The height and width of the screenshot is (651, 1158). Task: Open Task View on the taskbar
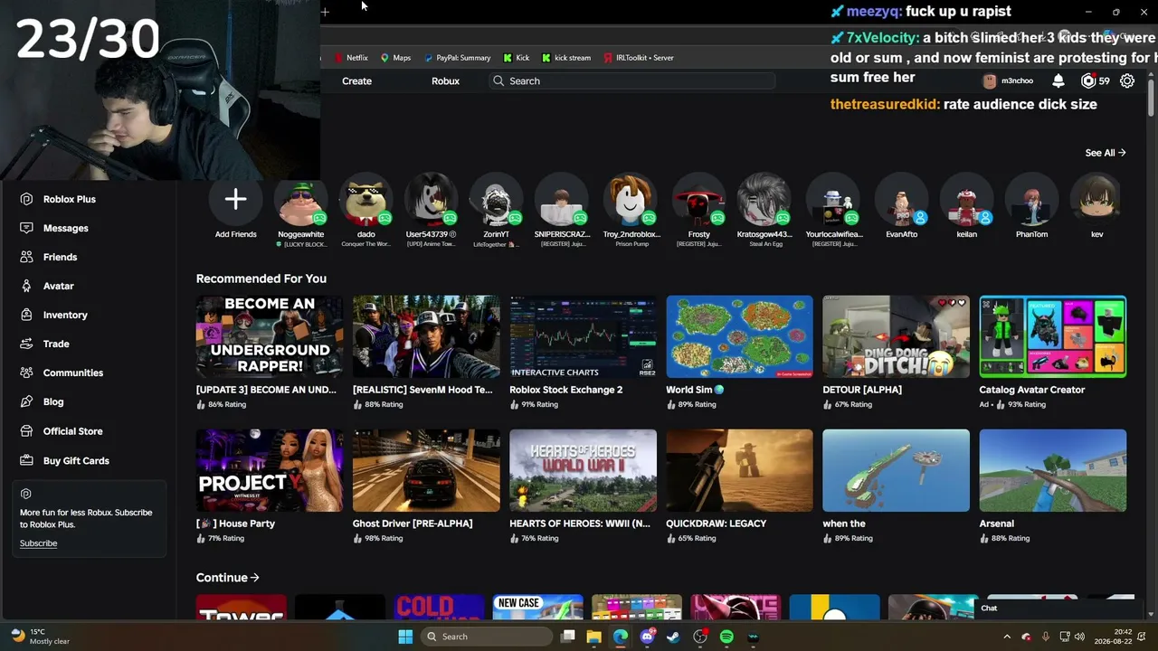[x=567, y=637]
